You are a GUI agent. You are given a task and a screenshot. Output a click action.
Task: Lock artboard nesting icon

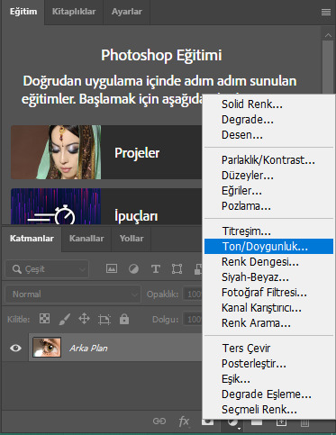click(104, 320)
